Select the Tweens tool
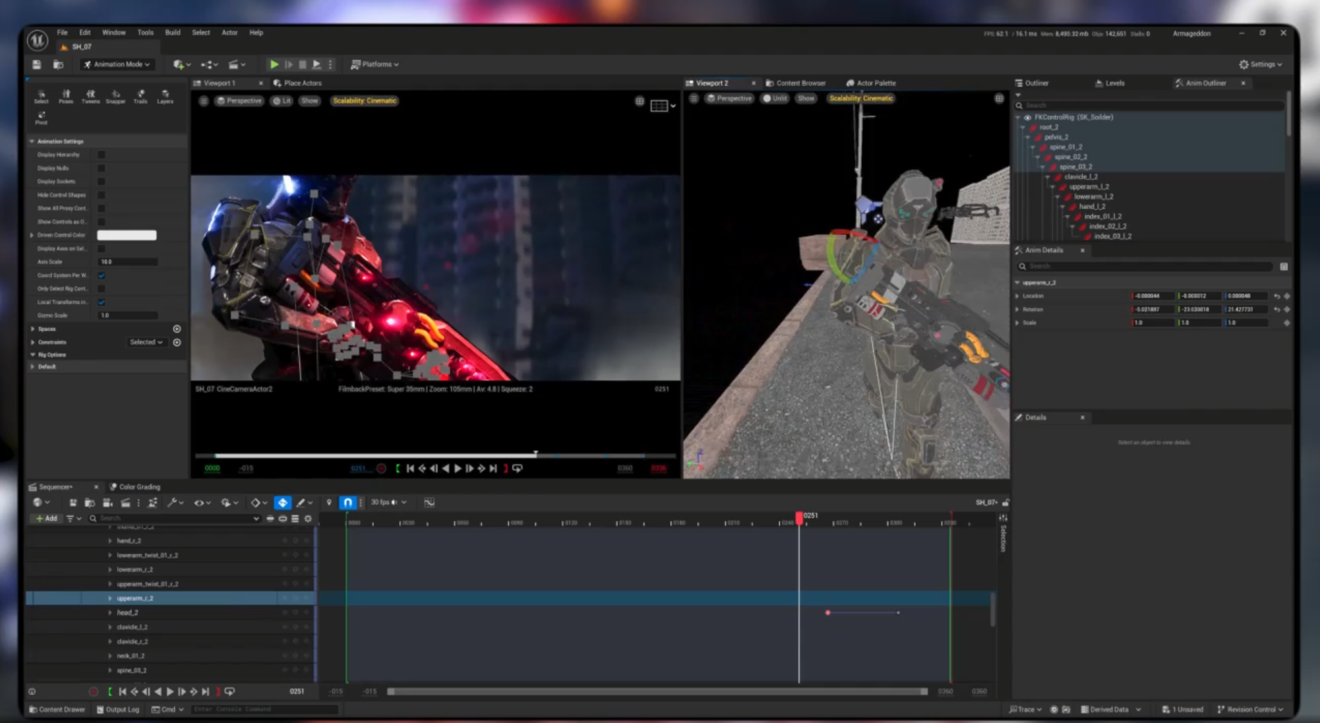The height and width of the screenshot is (723, 1320). pyautogui.click(x=90, y=96)
